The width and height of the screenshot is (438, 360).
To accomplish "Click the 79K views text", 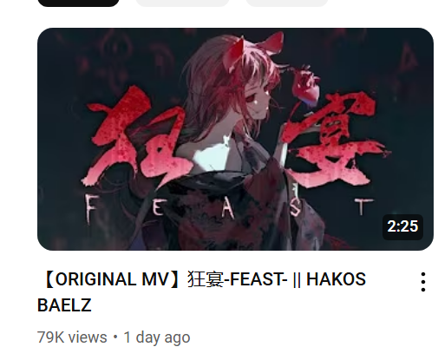I will [72, 337].
